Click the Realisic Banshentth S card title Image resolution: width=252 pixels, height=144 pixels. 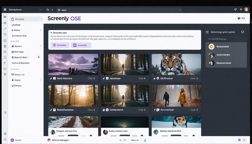pos(170,131)
